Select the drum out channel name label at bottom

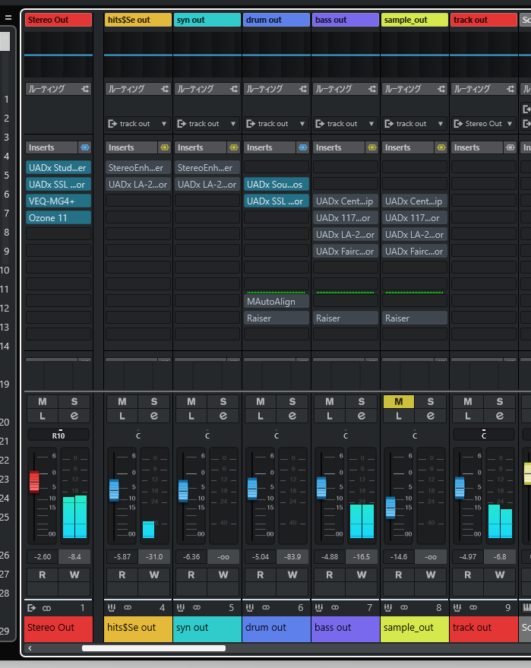click(277, 628)
